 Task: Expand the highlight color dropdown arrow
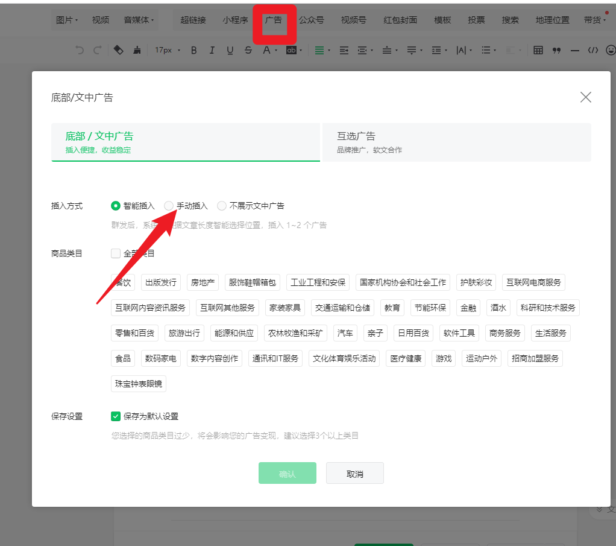pos(301,50)
